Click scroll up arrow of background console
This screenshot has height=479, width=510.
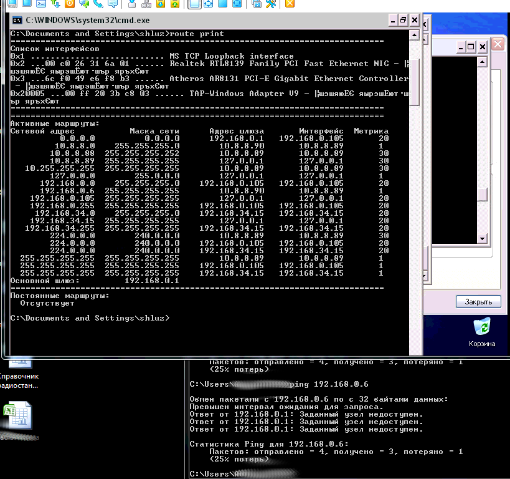point(482,62)
